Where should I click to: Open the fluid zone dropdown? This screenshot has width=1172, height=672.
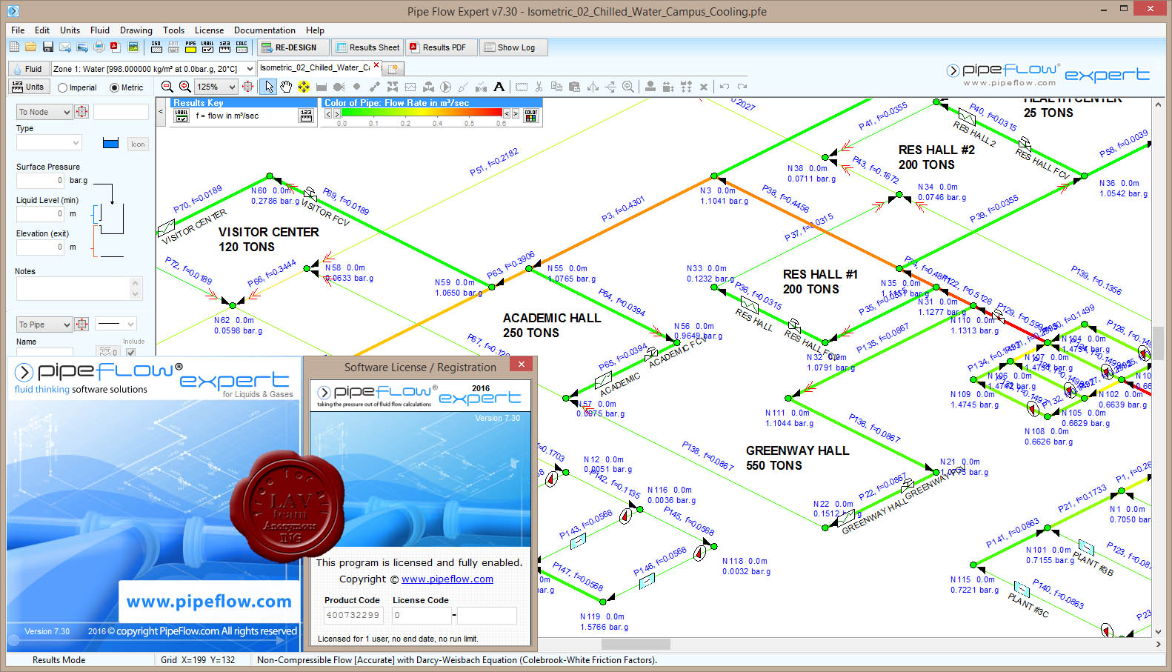click(x=249, y=69)
